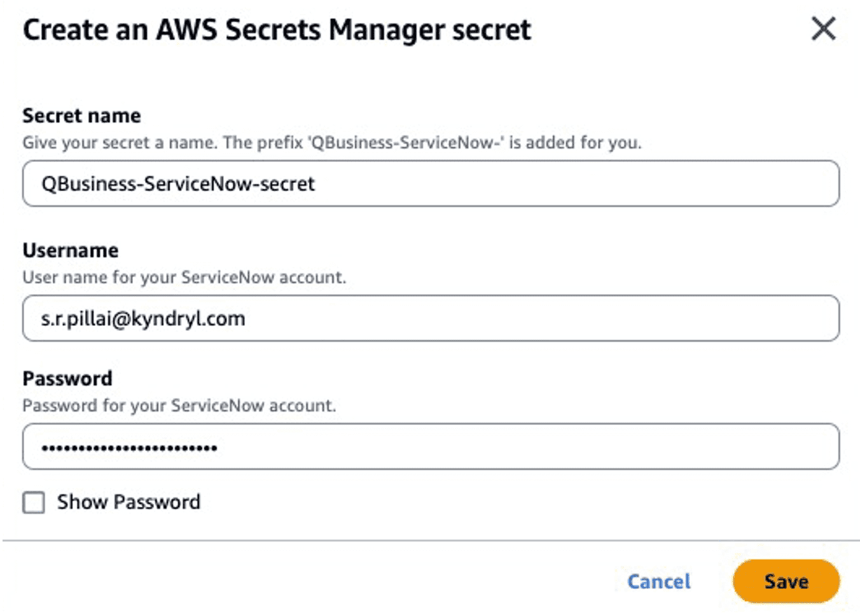Save the new secret
860x615 pixels.
pos(786,581)
